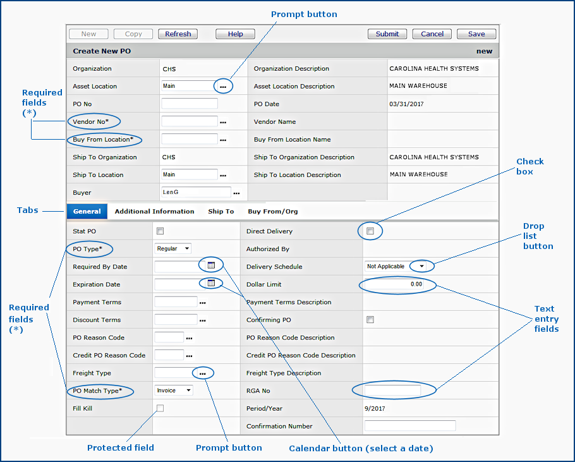Click the Submit button

tap(387, 34)
